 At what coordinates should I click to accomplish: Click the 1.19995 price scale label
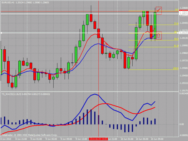coord(184,45)
